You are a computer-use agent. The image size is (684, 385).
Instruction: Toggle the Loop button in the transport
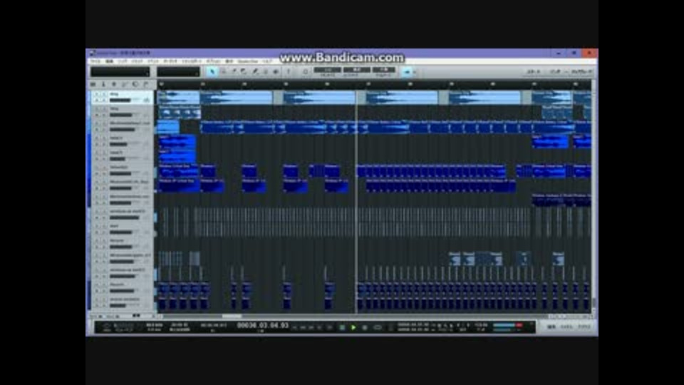click(x=378, y=327)
